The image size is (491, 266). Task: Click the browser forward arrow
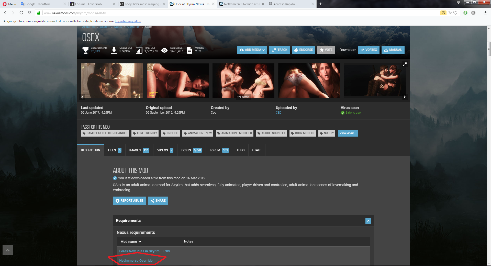13,13
